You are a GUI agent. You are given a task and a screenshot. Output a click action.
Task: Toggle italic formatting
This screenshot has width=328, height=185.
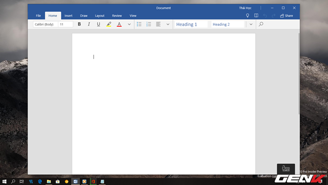pos(89,24)
